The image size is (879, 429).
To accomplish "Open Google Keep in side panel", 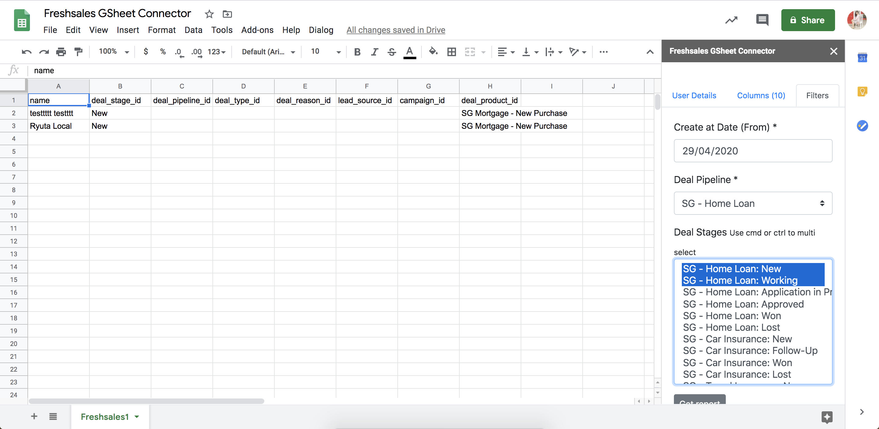I will point(862,92).
